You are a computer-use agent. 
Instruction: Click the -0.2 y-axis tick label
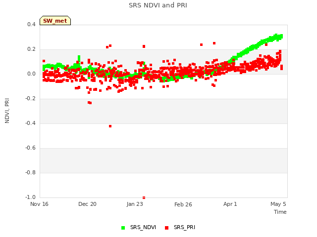[x=30, y=99]
